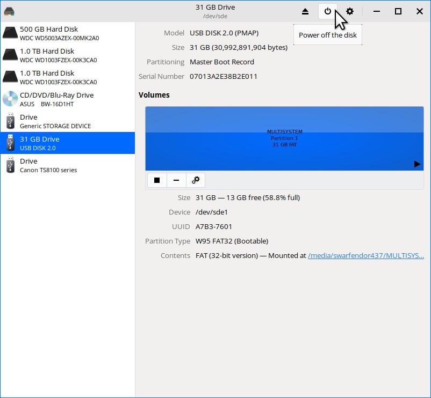Select the CD/DVD/Blu-Ray Drive entry
Viewport: 431px width, 398px height.
(x=67, y=99)
